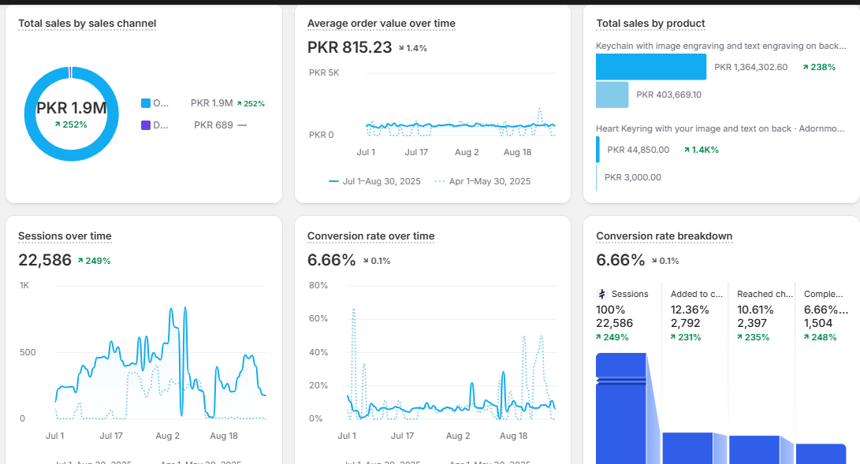Toggle the Apr 1–May 30, 2025 comparison series

point(482,181)
